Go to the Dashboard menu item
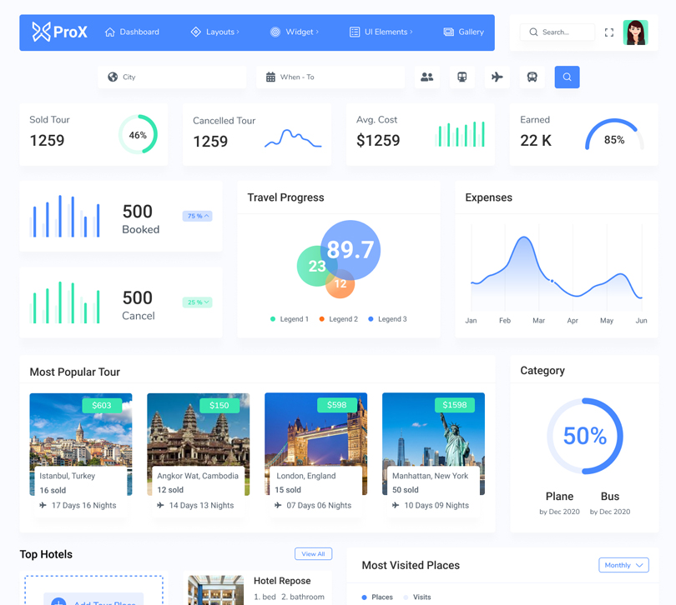The image size is (676, 605). [x=132, y=32]
